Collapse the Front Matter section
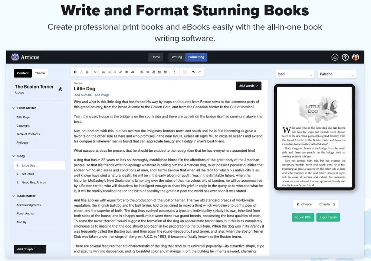The width and height of the screenshot is (371, 261). [x=13, y=108]
